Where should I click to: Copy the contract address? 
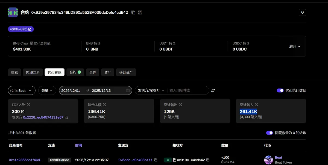pyautogui.click(x=133, y=12)
